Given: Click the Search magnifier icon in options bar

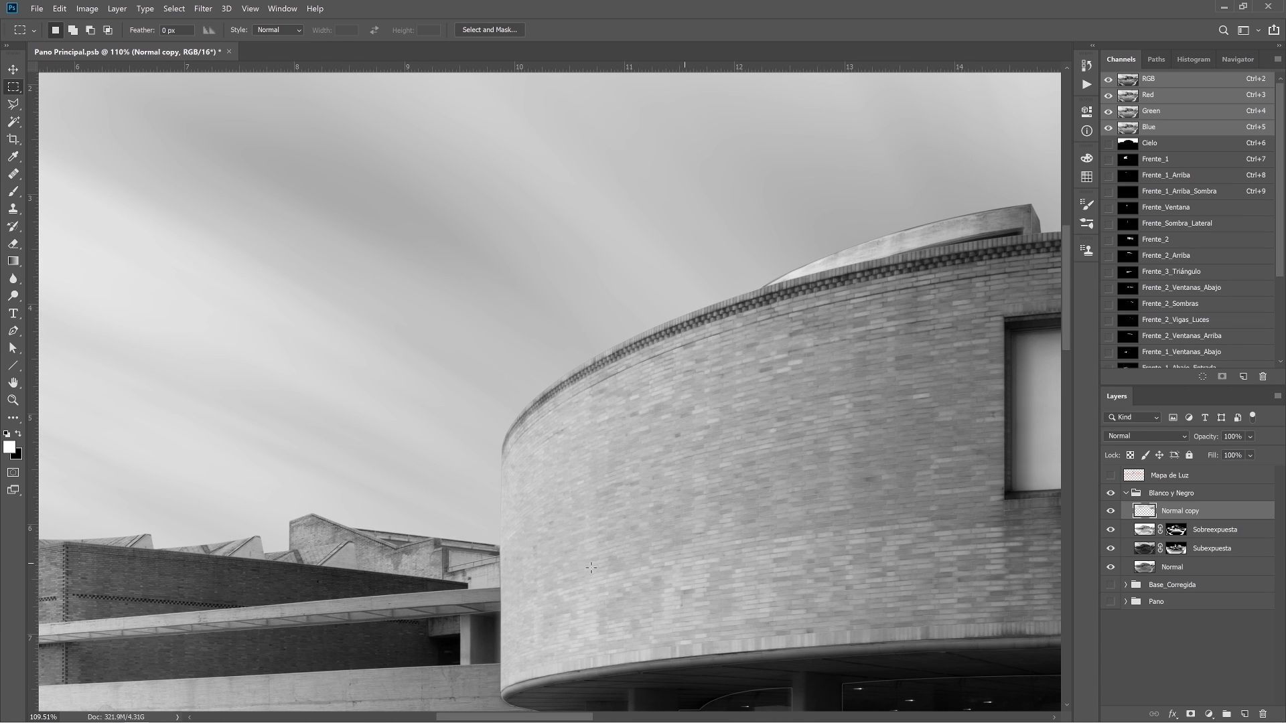Looking at the screenshot, I should point(1223,30).
